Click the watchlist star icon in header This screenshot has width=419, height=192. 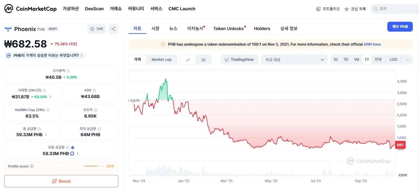tap(347, 9)
